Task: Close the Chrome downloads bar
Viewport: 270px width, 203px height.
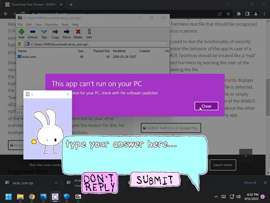Action: coord(265,183)
